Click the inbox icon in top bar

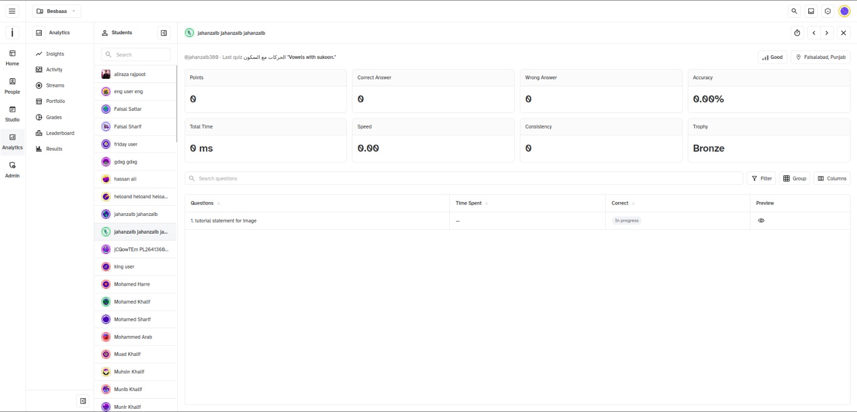click(811, 11)
